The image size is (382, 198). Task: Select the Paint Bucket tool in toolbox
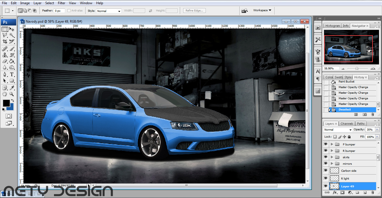tap(12, 61)
